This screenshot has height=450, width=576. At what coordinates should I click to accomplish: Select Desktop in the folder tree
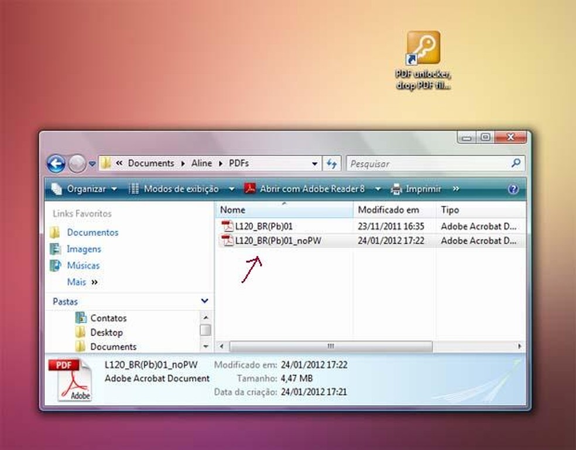pos(107,333)
